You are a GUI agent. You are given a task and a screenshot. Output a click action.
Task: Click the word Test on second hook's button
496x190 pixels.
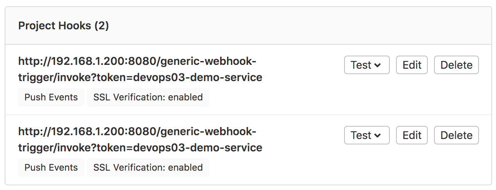coord(361,136)
